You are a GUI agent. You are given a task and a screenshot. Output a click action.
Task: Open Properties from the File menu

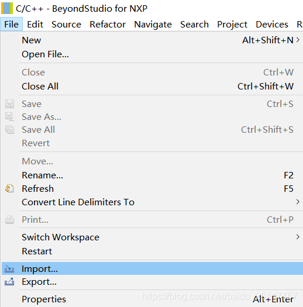pos(151,299)
